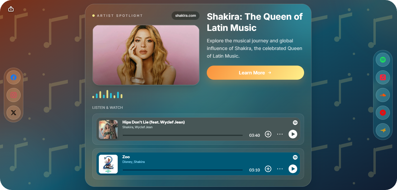Viewport: 397px width, 190px height.
Task: Open Spotify from the streaming sidebar
Action: (x=383, y=60)
